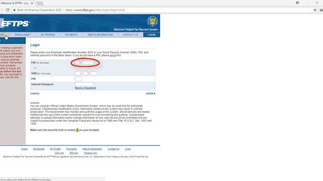Close the Welcome To EFTPS browser tab
This screenshot has width=323, height=181.
tap(32, 3)
